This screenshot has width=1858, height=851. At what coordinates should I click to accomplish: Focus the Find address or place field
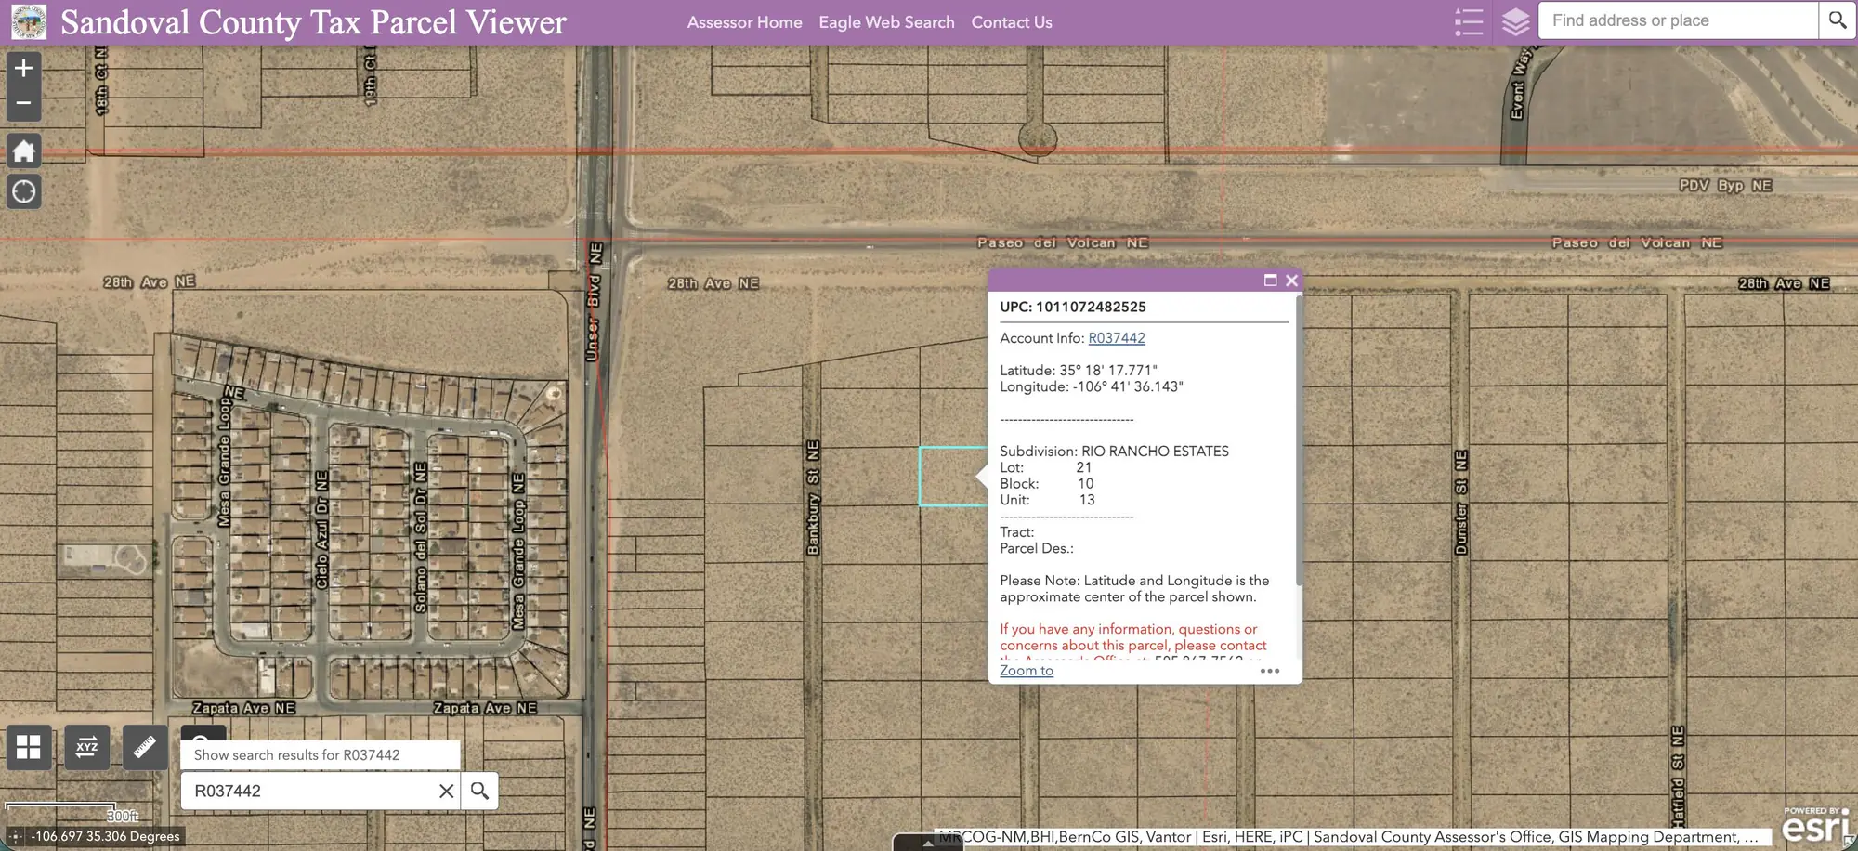point(1678,20)
